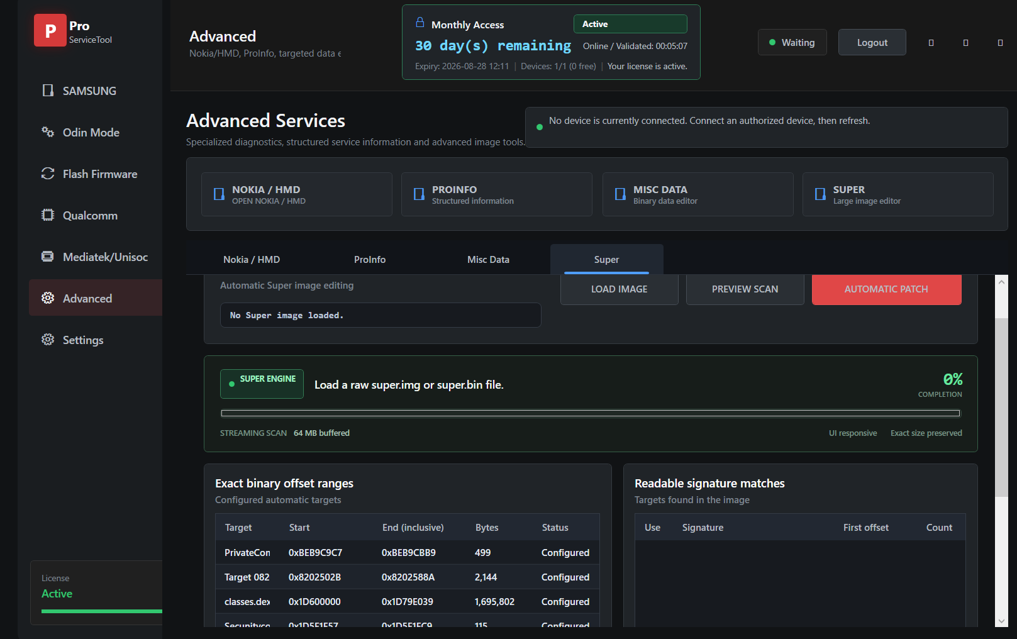Screen dimensions: 1017x639
Task: Switch to the Misc Data tab
Action: pyautogui.click(x=489, y=260)
